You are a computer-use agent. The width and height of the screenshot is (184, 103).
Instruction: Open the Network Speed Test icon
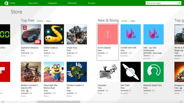pos(154,72)
